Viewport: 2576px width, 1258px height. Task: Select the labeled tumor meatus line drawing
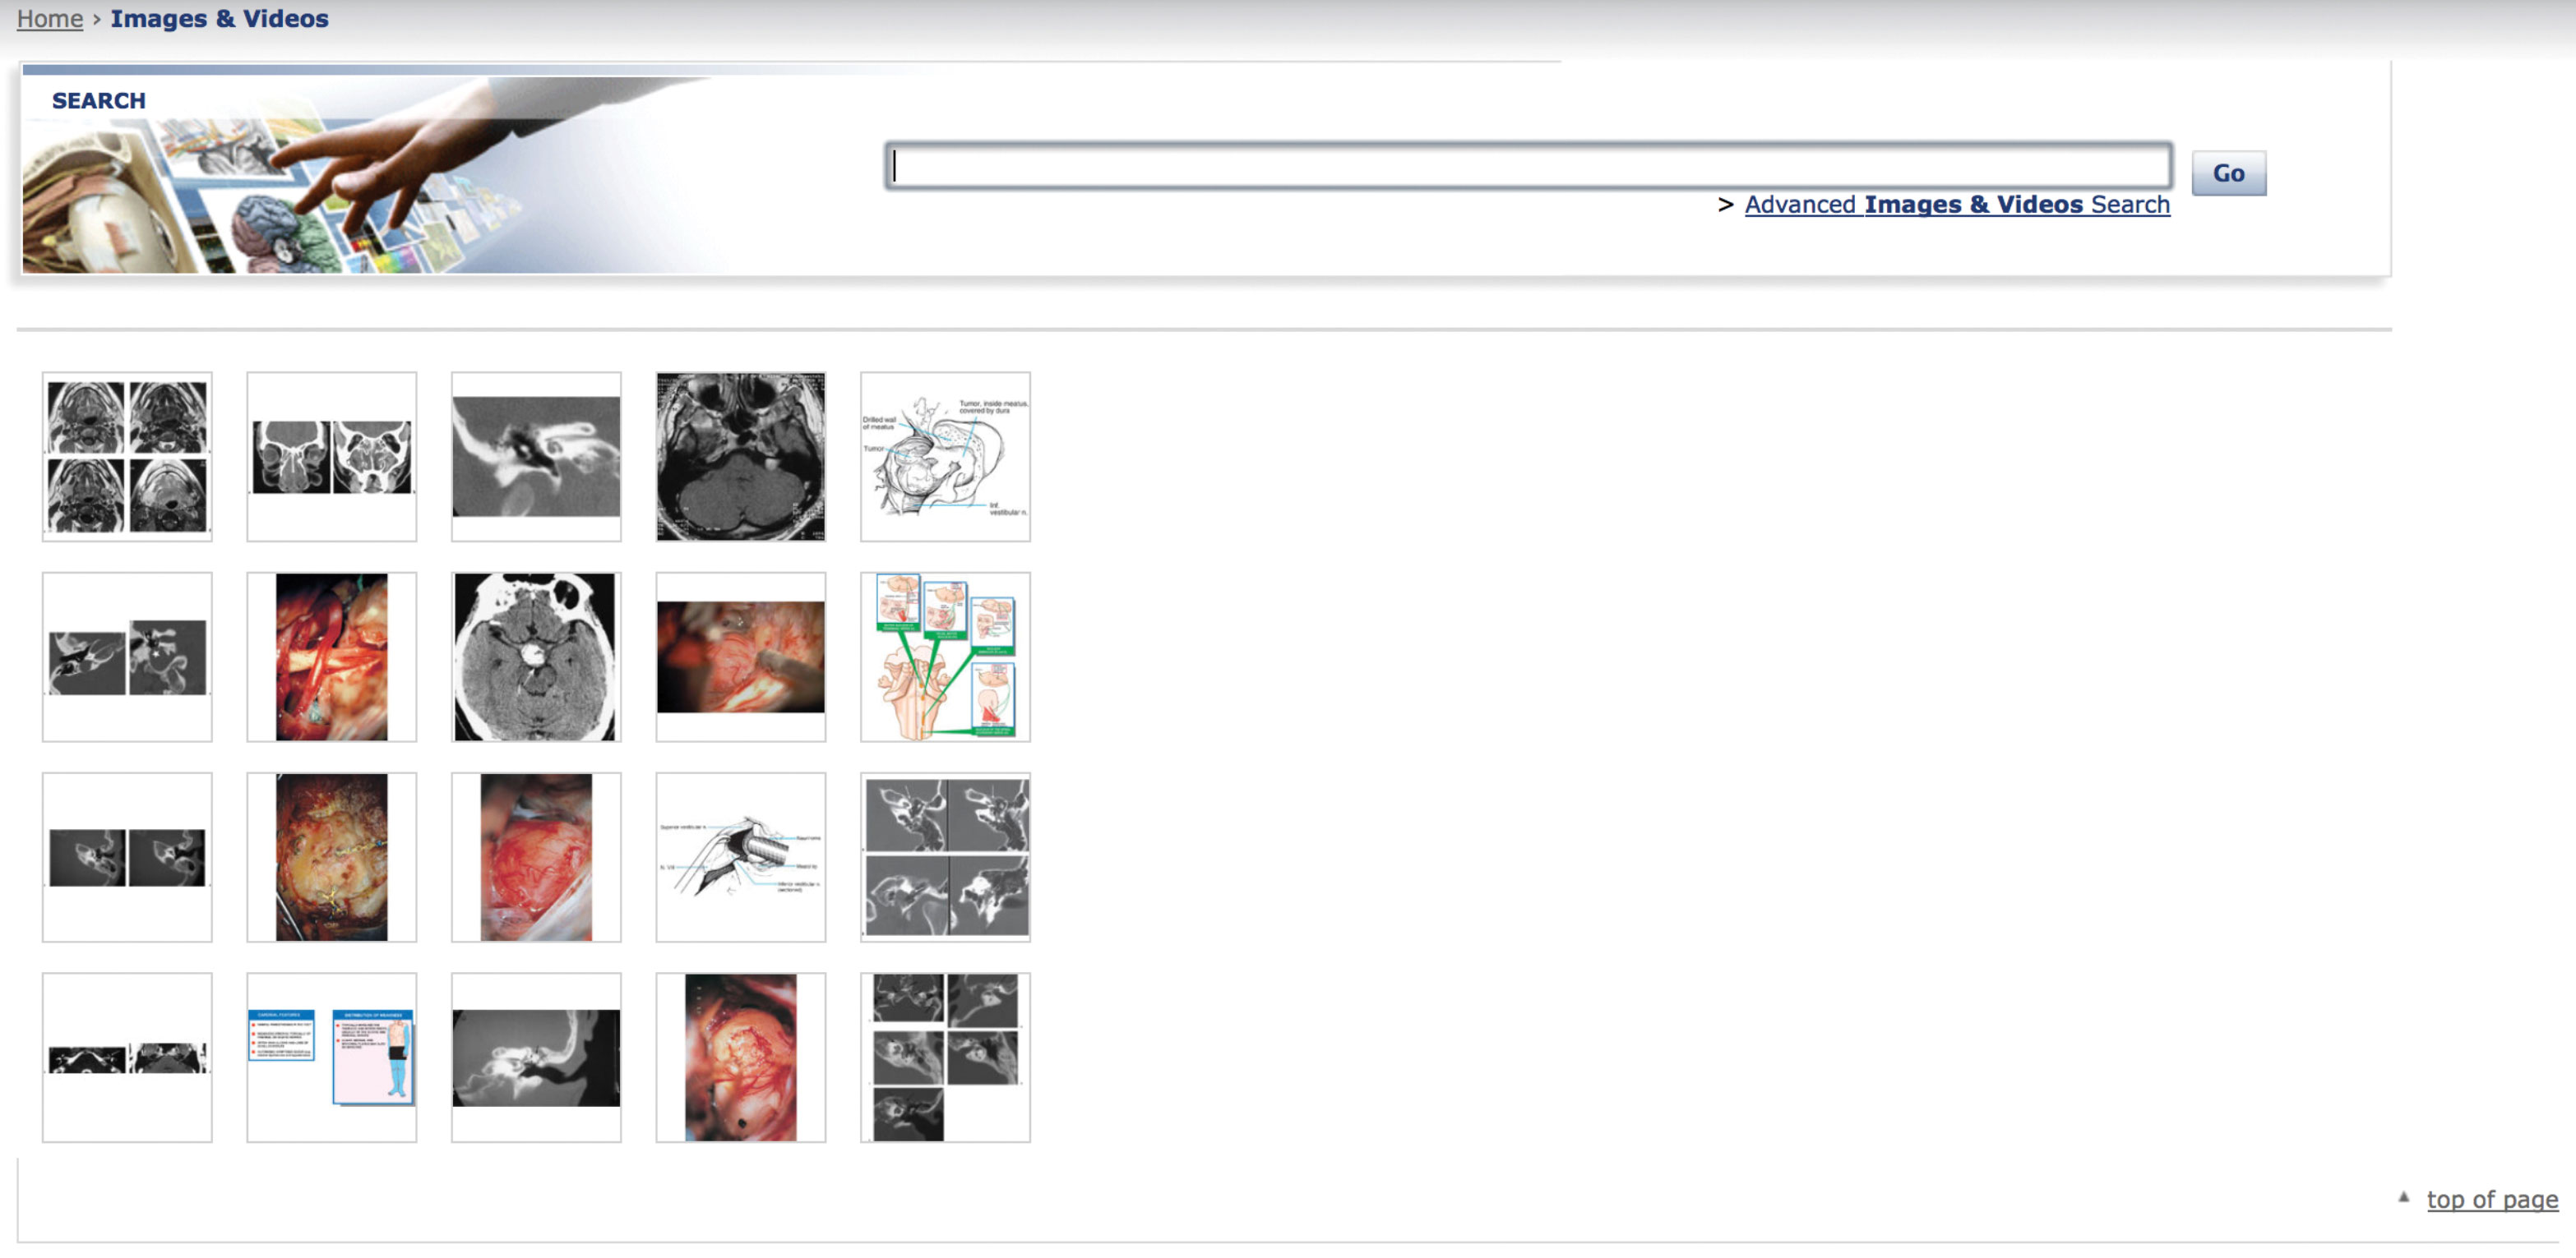[945, 457]
